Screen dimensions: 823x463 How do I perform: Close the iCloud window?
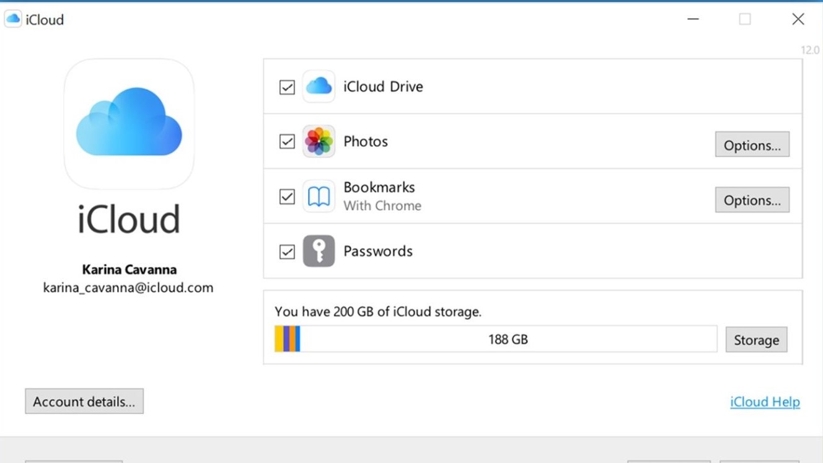point(798,19)
